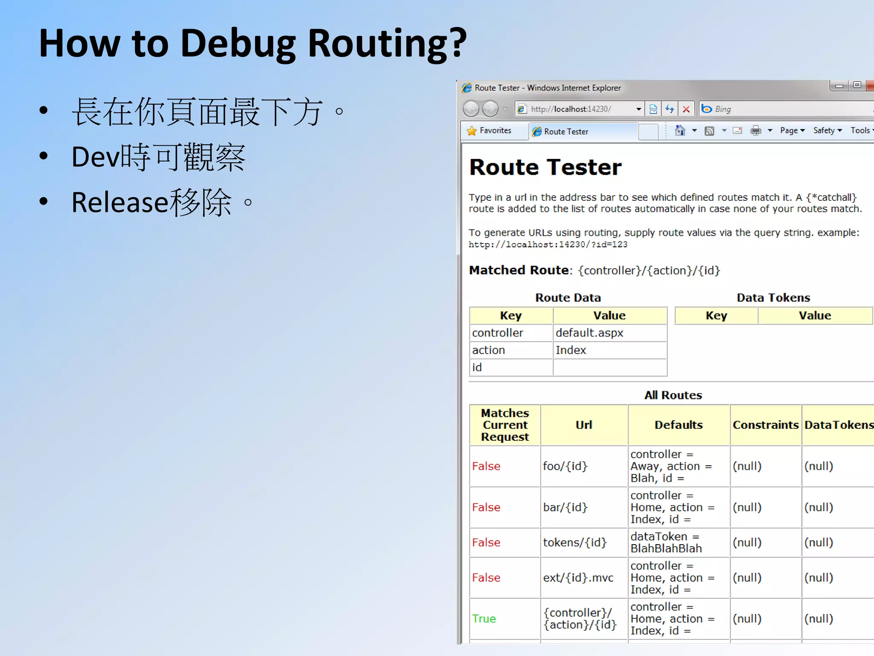Click the 'default.aspx' value cell
Viewport: 874px width, 656px height.
click(x=610, y=333)
